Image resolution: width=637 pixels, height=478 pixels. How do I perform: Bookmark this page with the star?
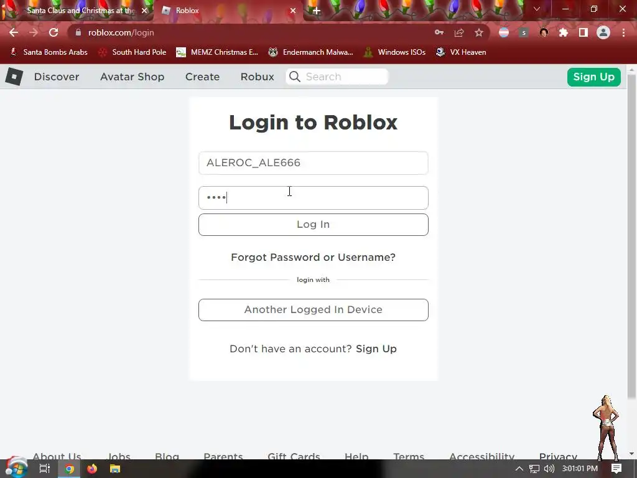coord(479,32)
